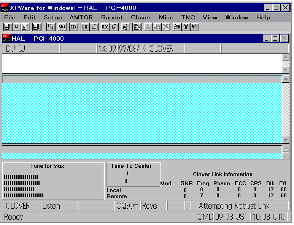Click top pane scrollbar up arrow
Viewport: 294px width, 225px height.
click(x=286, y=57)
